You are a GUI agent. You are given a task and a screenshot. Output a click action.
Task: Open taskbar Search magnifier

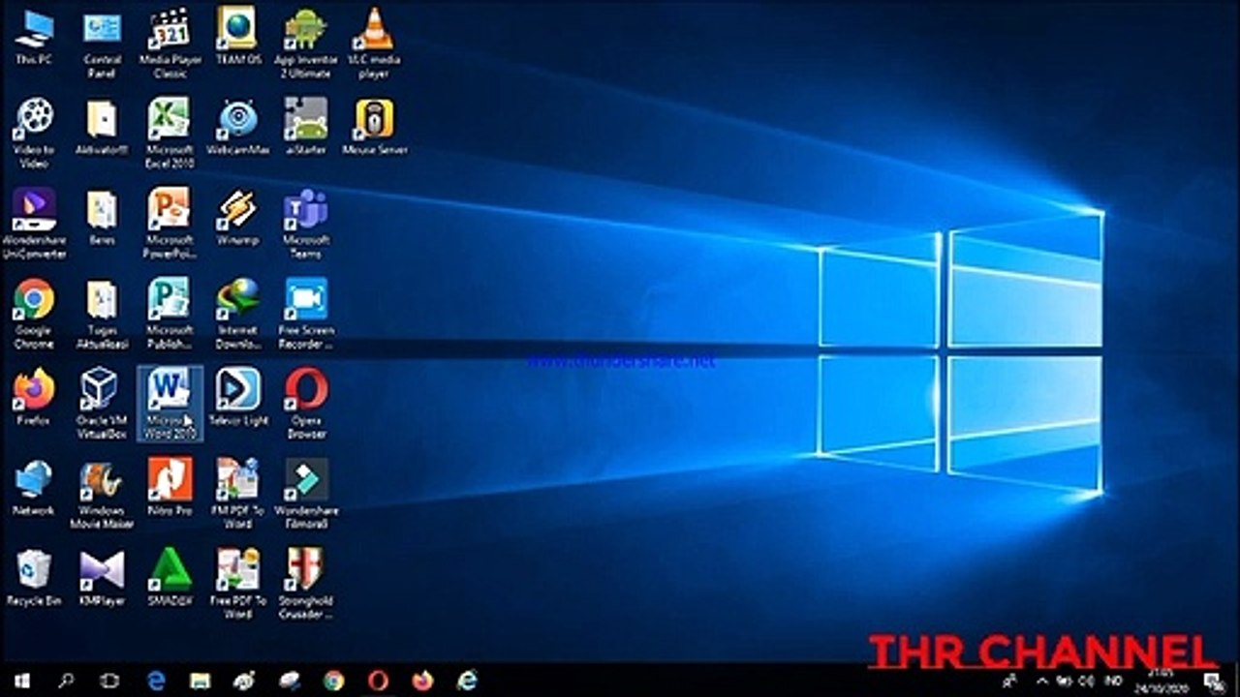(x=66, y=681)
